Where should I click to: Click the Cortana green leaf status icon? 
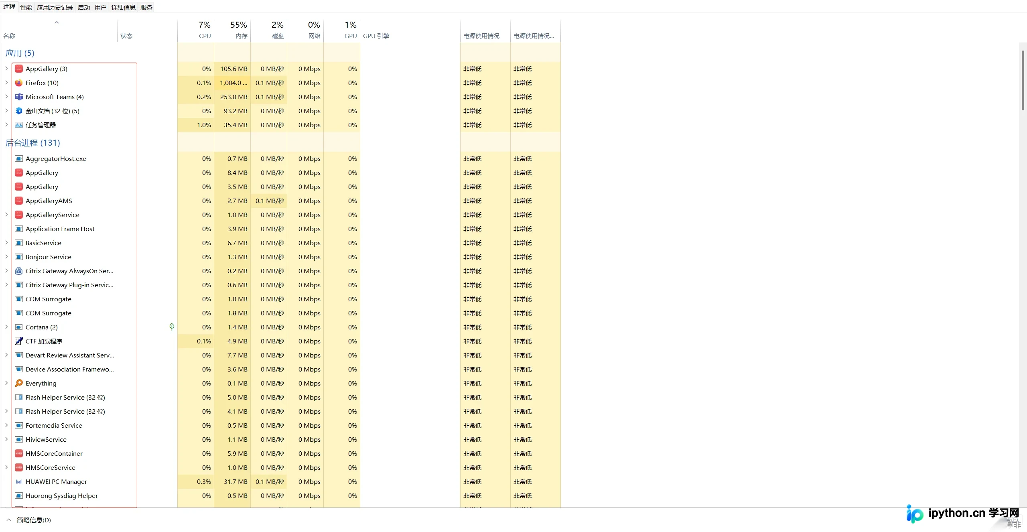[x=172, y=327]
